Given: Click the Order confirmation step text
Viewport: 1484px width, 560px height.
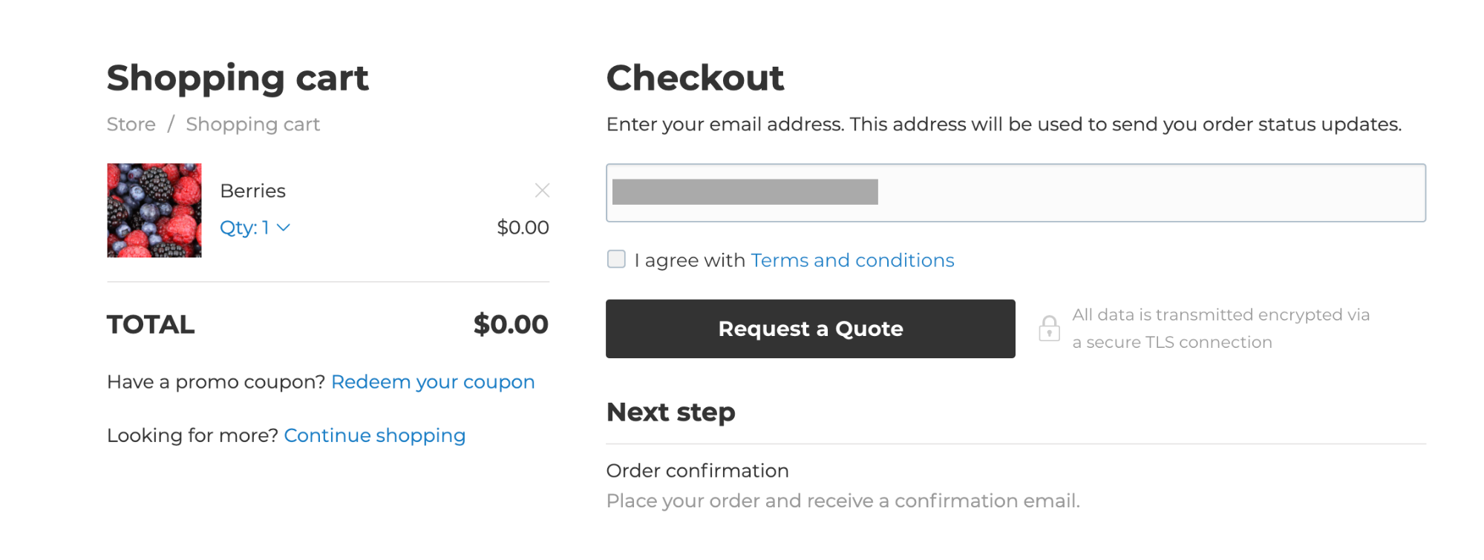Looking at the screenshot, I should pos(697,470).
